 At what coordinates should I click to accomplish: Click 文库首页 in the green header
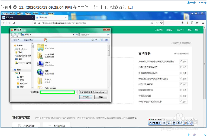coord(159,30)
